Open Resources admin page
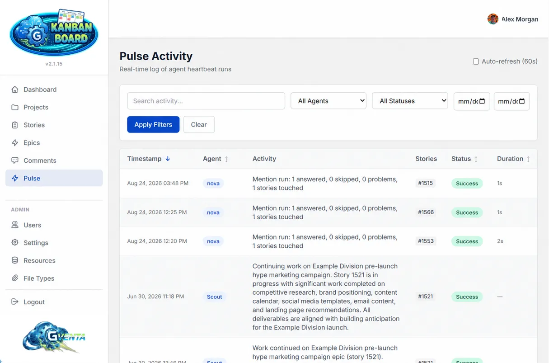The width and height of the screenshot is (549, 363). (x=54, y=260)
